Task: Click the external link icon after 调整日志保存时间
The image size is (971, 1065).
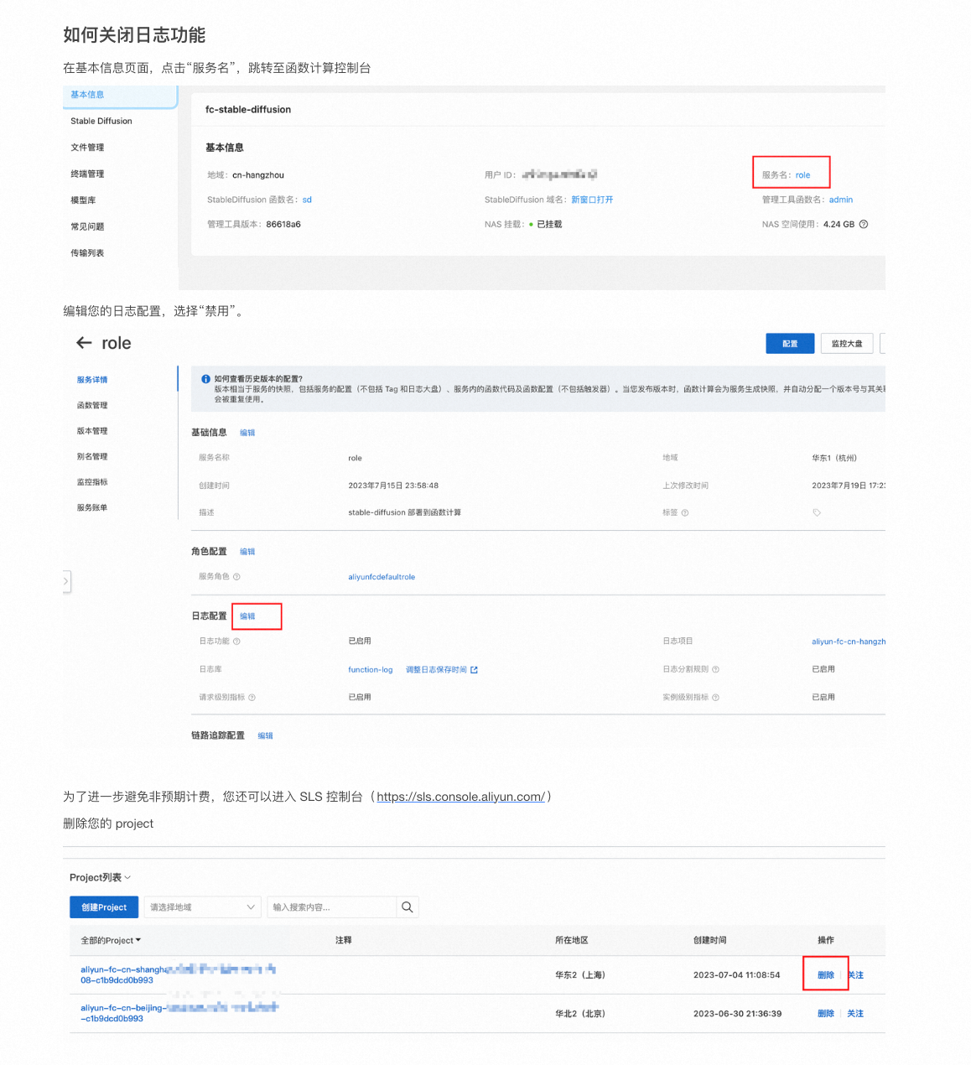Action: point(474,670)
